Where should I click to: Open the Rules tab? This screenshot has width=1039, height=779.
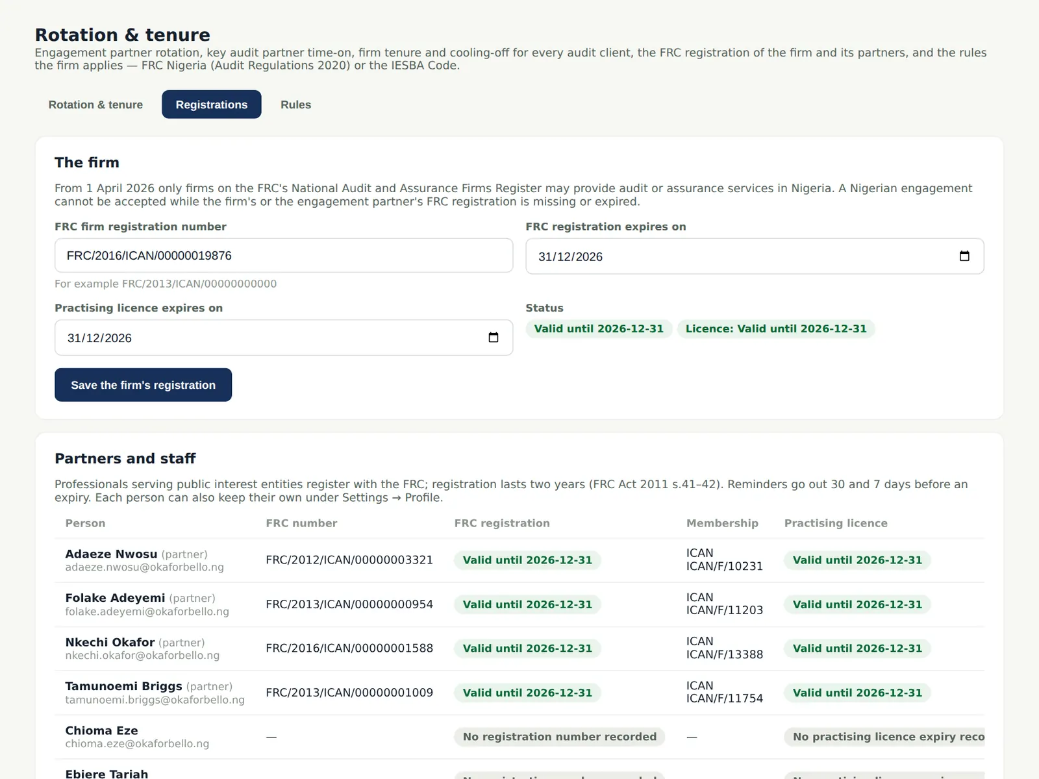295,105
